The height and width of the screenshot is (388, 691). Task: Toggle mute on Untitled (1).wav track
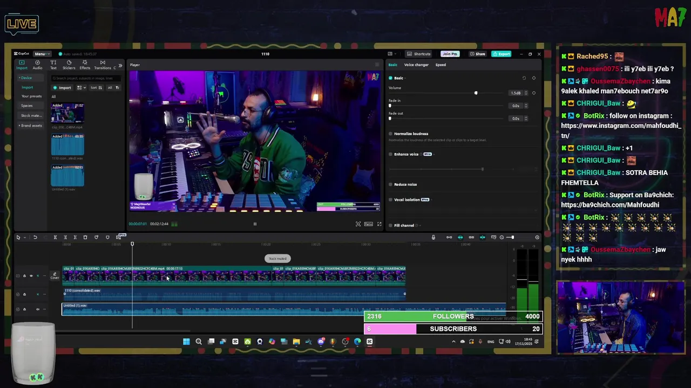coord(38,309)
